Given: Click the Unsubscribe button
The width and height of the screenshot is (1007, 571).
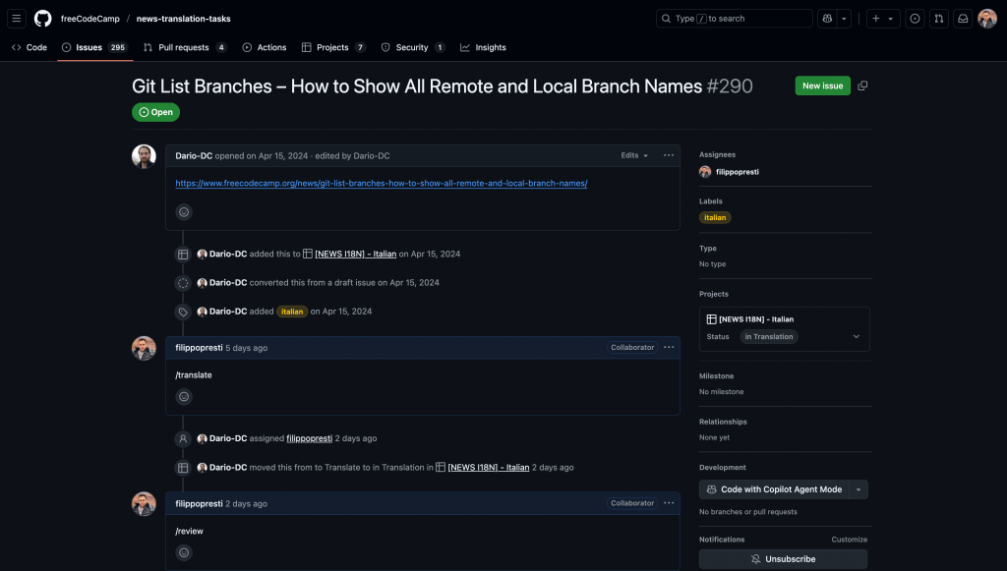Looking at the screenshot, I should point(783,559).
